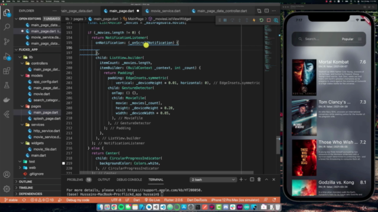The width and height of the screenshot is (378, 212).
Task: Switch to the OUTPUT panel tab
Action: pyautogui.click(x=104, y=180)
